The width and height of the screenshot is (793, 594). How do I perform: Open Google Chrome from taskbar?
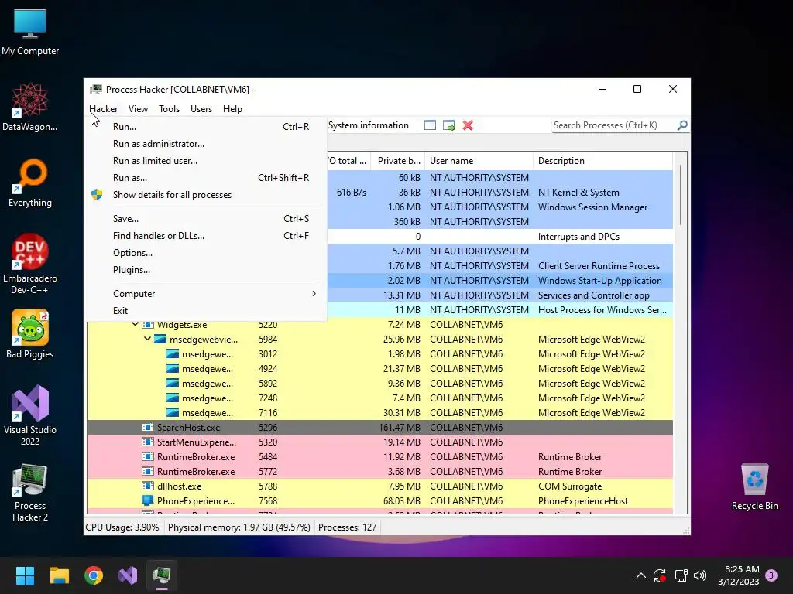(94, 575)
